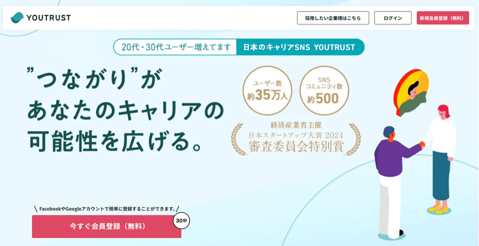Open 採用したい企業様はこちら button
479x246 pixels.
point(333,18)
